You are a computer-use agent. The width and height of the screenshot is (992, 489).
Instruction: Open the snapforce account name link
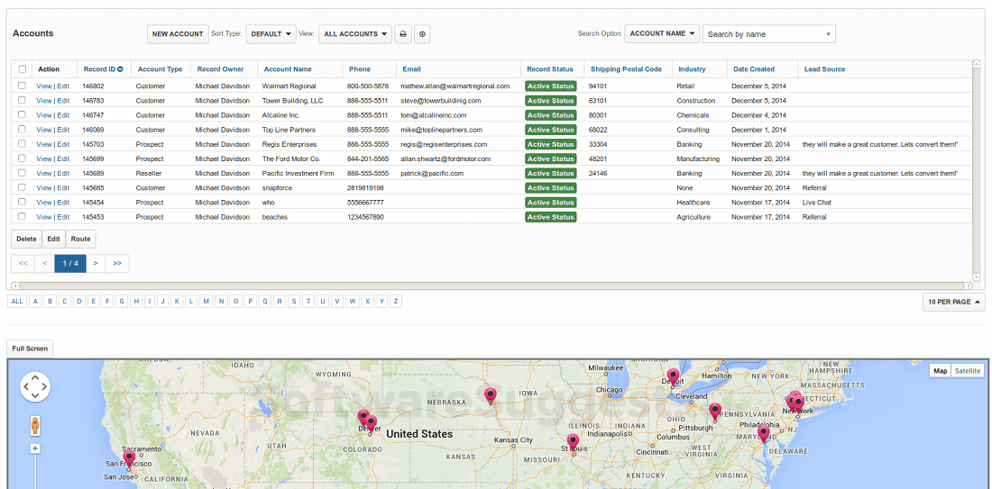pyautogui.click(x=277, y=188)
